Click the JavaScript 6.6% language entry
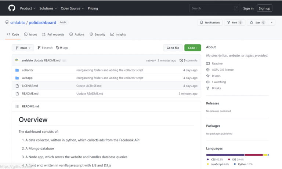The width and height of the screenshot is (282, 169). [x=218, y=164]
